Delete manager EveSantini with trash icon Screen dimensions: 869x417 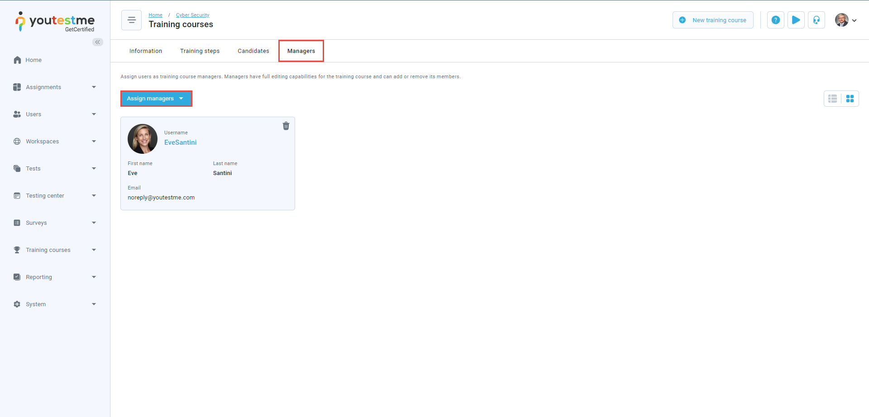(286, 126)
